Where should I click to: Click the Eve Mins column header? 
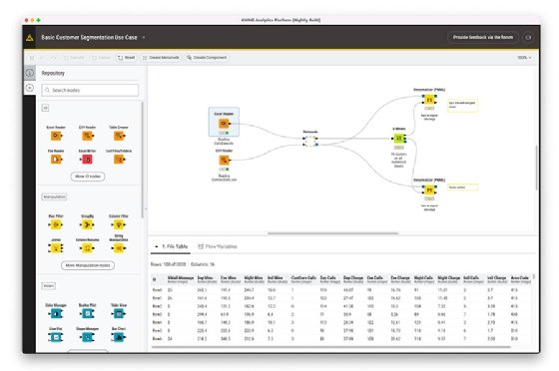coord(231,279)
